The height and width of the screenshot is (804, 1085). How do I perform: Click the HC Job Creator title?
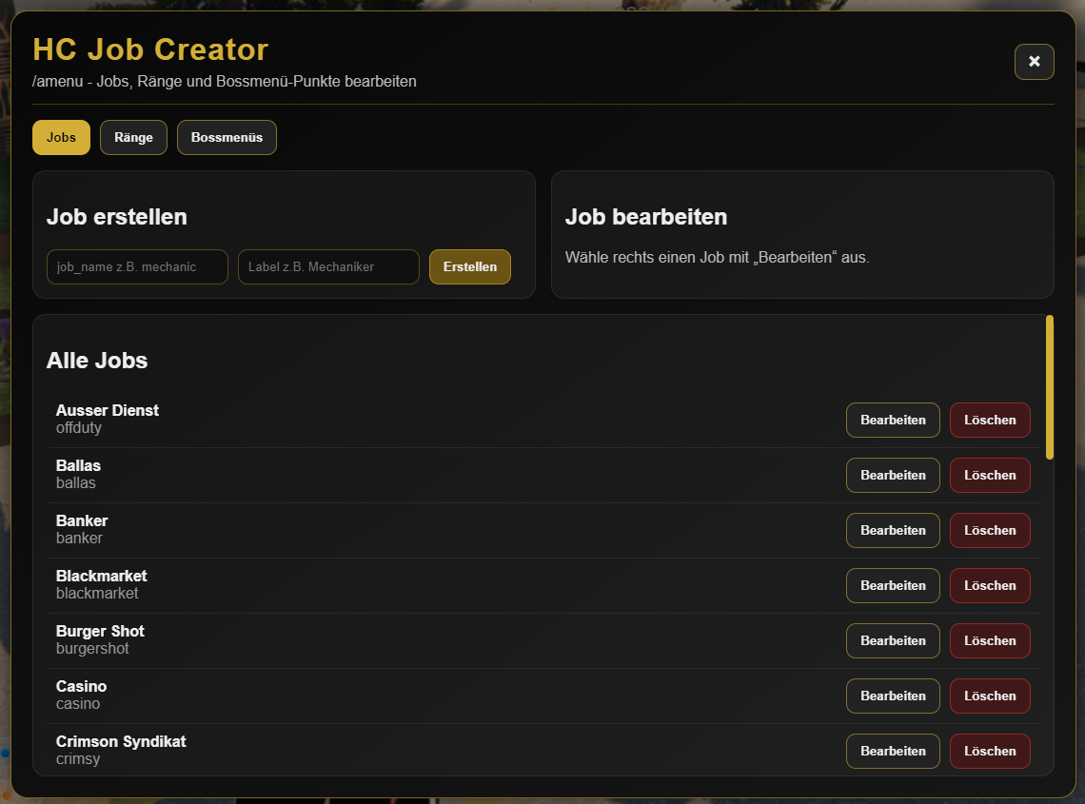pyautogui.click(x=150, y=49)
